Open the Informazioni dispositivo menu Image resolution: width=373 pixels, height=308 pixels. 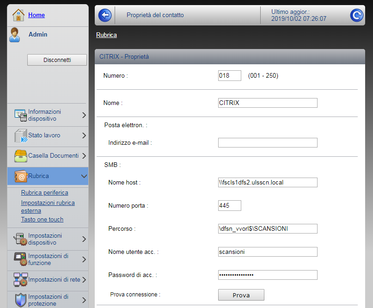[x=48, y=115]
